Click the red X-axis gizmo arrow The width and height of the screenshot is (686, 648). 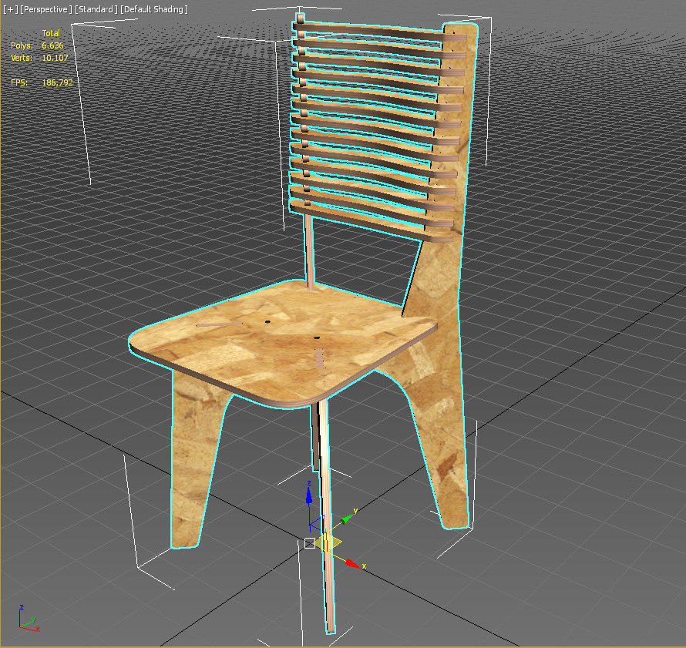click(x=351, y=562)
